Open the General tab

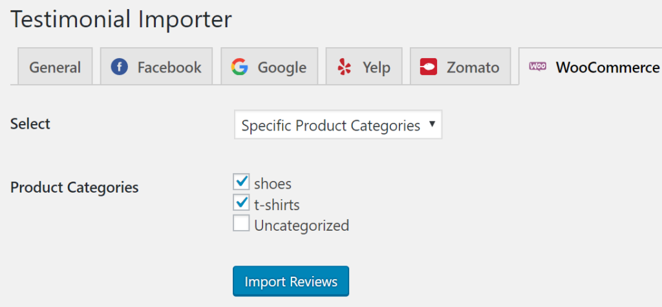[x=55, y=68]
